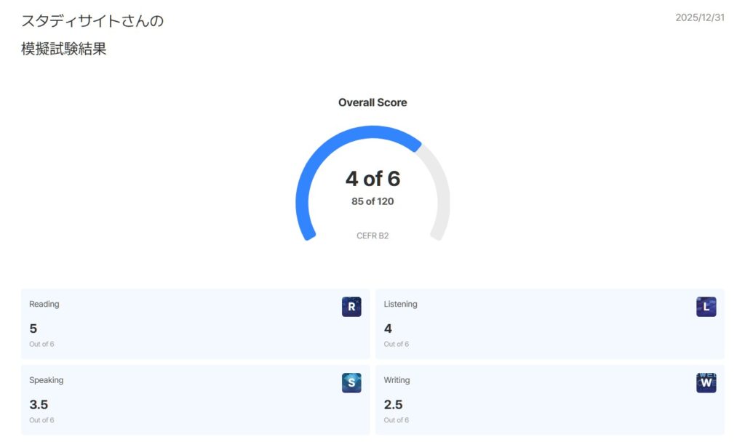Click the Writing score value 2.5
The height and width of the screenshot is (447, 745).
(393, 405)
